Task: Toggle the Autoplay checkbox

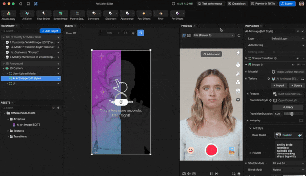Action: pyautogui.click(x=301, y=121)
